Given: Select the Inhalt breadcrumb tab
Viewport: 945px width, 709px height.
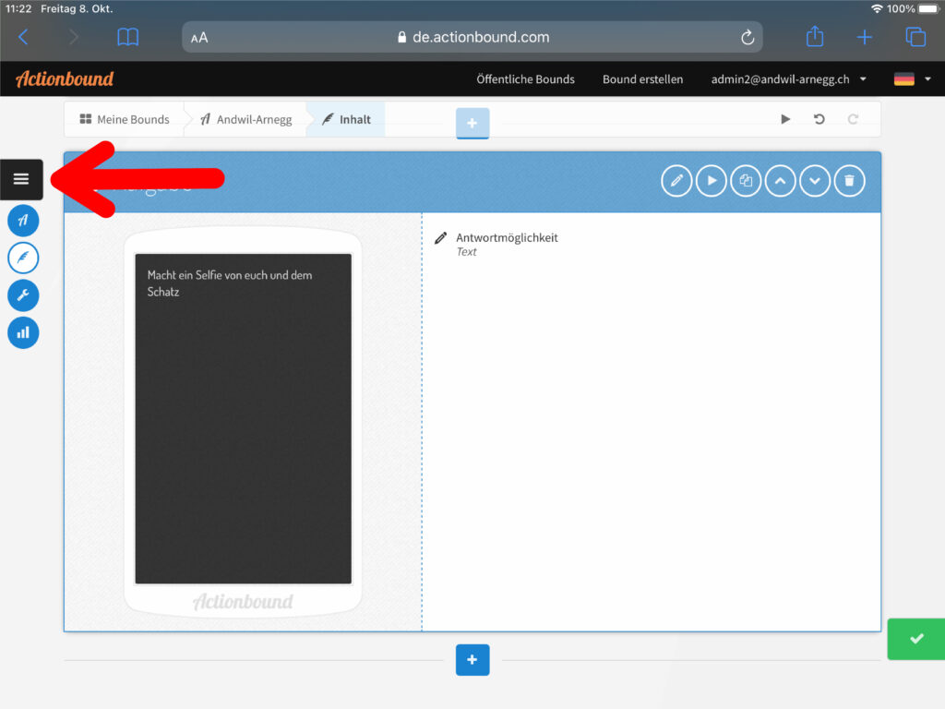Looking at the screenshot, I should point(346,119).
